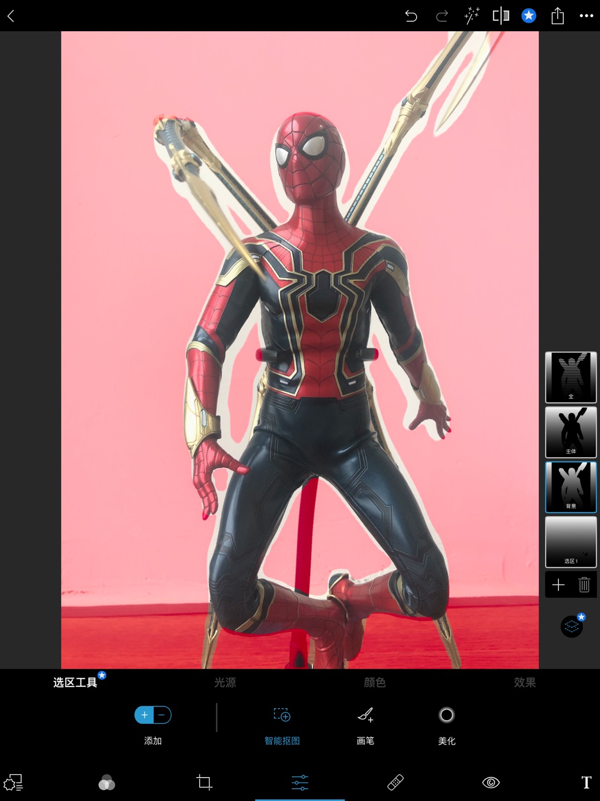The width and height of the screenshot is (600, 801).
Task: Go back with the top-left arrow
Action: (11, 16)
